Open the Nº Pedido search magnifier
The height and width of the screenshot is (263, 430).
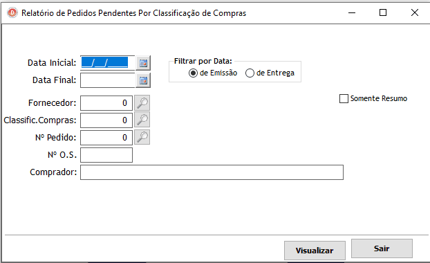tap(142, 137)
